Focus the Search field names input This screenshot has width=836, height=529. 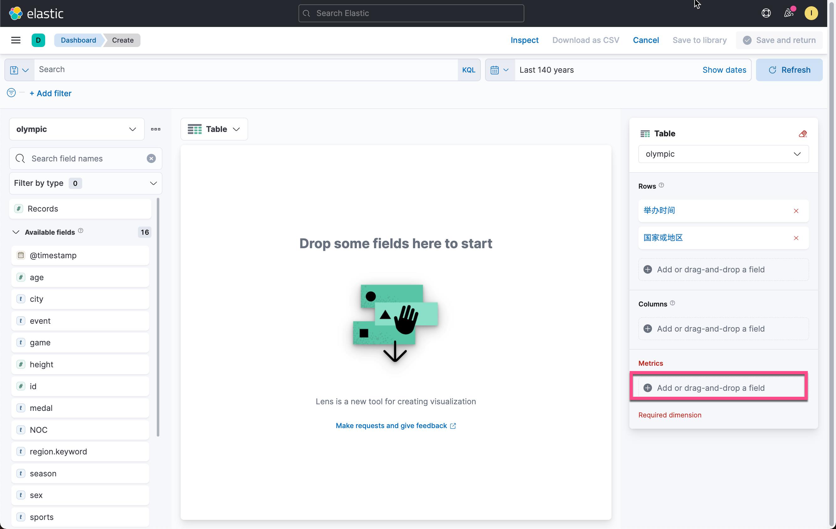pos(85,159)
